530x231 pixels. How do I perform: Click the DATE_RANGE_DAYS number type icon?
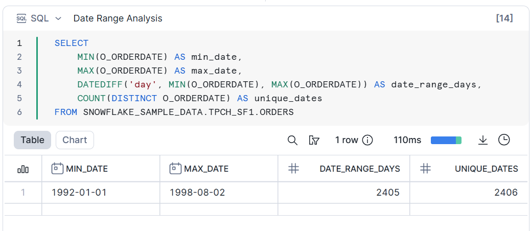(x=293, y=169)
